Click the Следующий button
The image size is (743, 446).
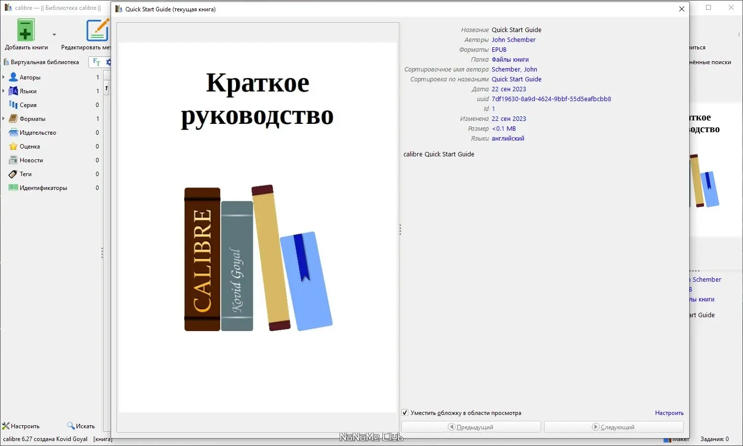coord(614,427)
